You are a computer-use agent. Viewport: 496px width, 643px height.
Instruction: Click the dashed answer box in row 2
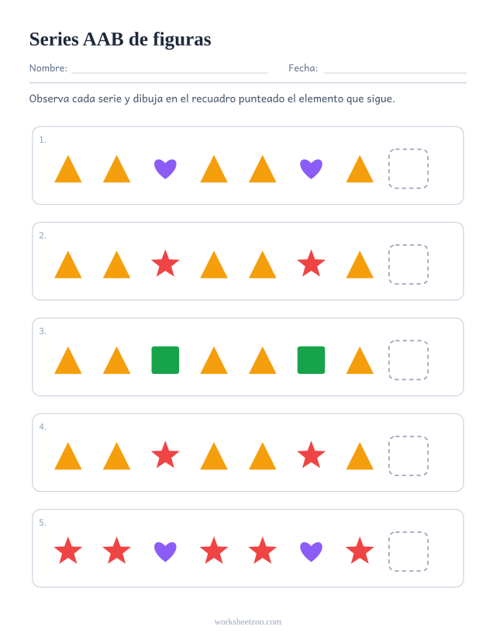(408, 264)
